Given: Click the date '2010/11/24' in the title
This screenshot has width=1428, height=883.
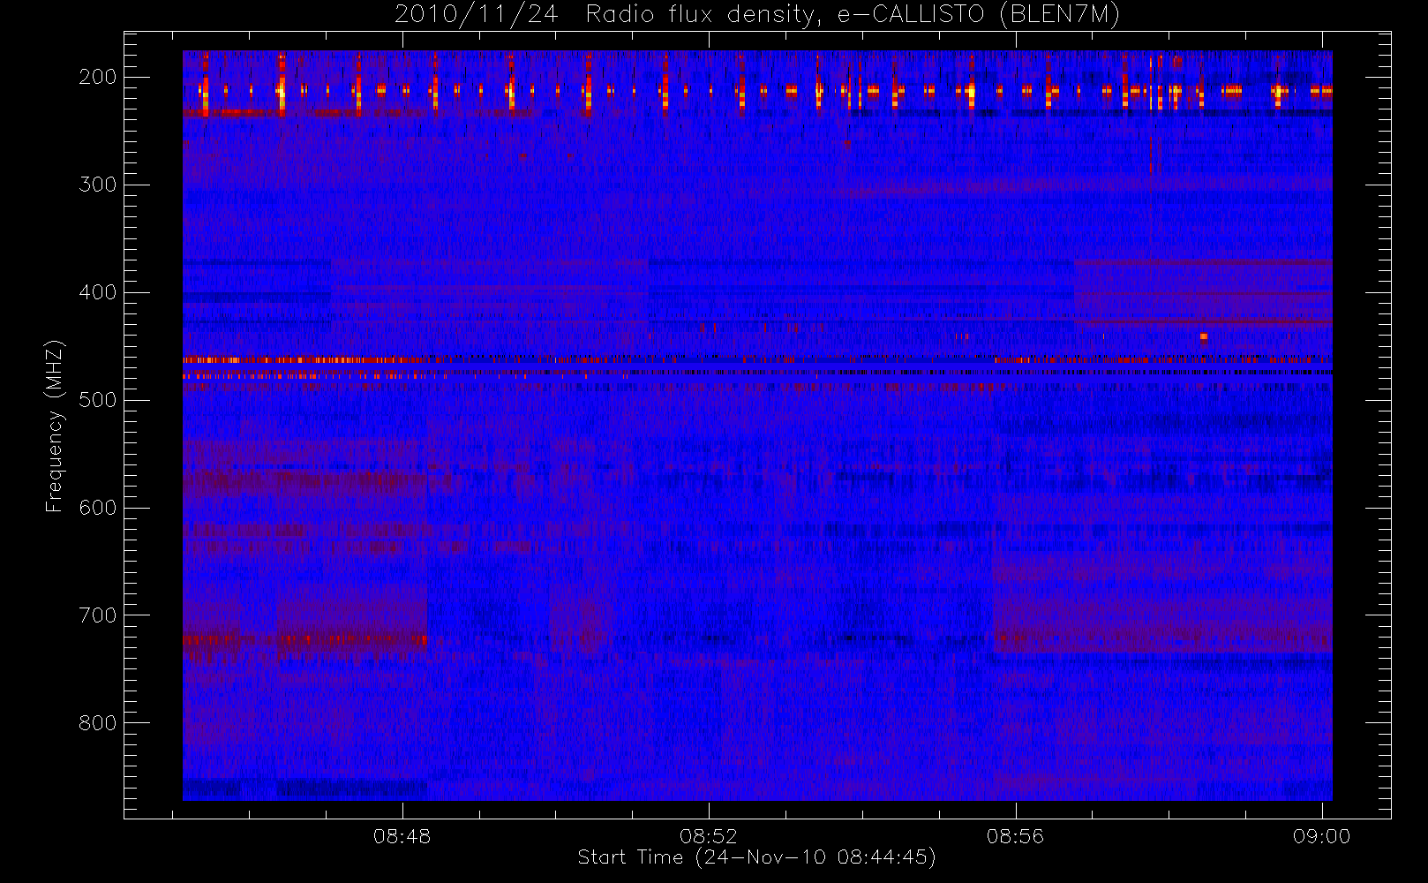Looking at the screenshot, I should pos(476,15).
